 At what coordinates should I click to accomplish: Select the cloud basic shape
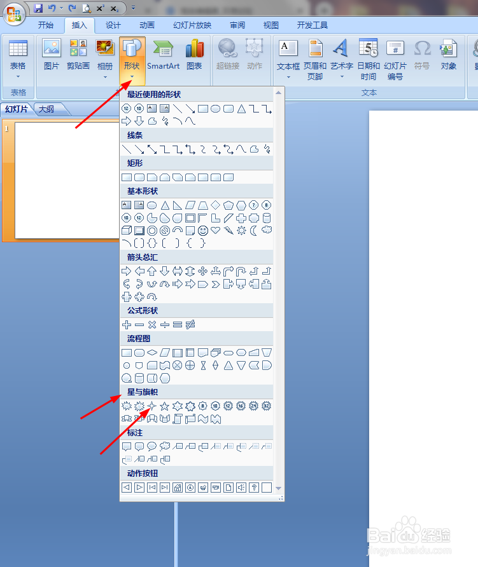point(267,230)
